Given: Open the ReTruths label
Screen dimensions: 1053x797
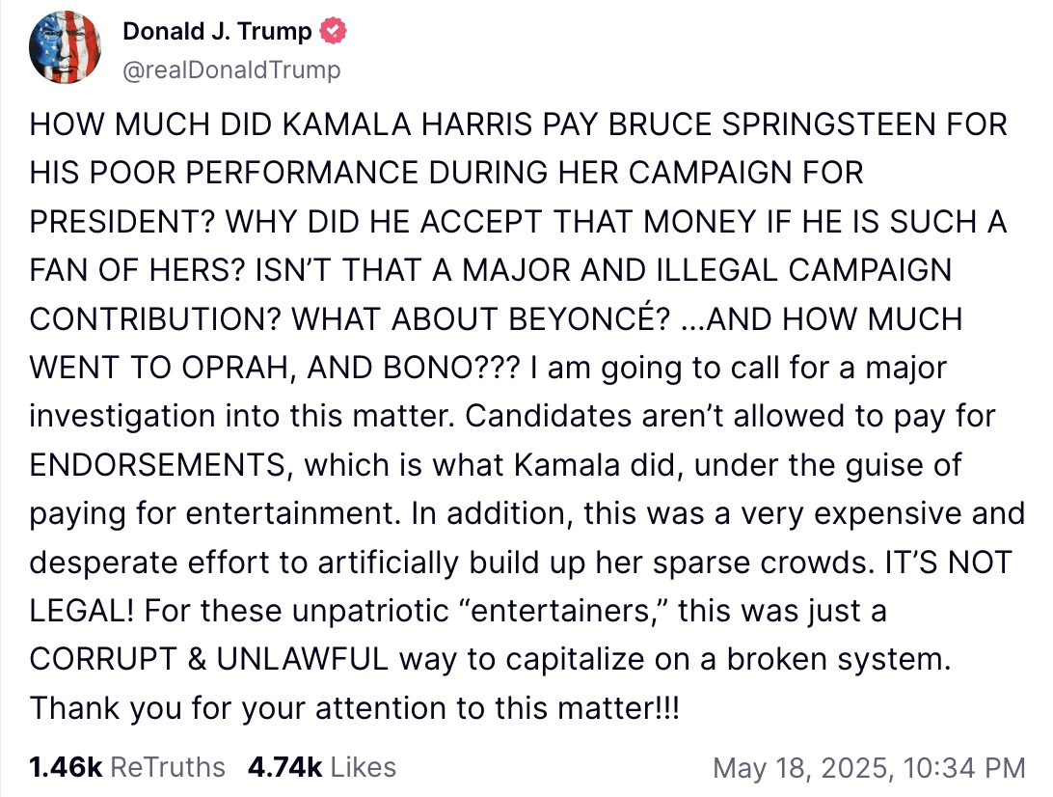Looking at the screenshot, I should [x=167, y=767].
